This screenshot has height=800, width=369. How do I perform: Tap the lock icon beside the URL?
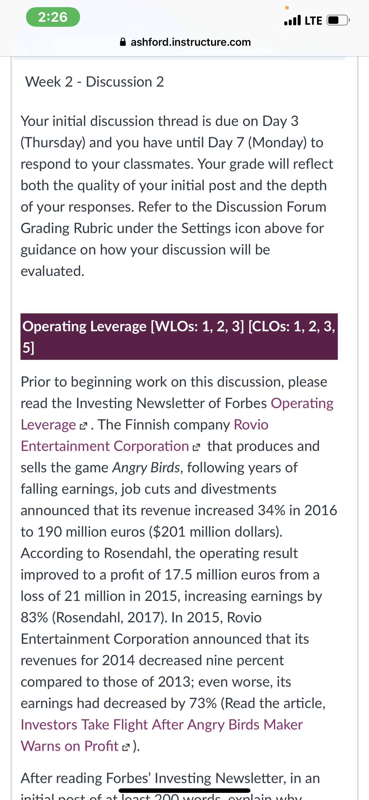point(123,42)
